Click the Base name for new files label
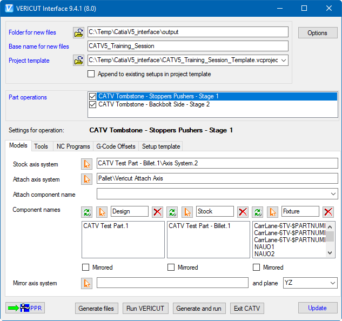 pyautogui.click(x=39, y=46)
